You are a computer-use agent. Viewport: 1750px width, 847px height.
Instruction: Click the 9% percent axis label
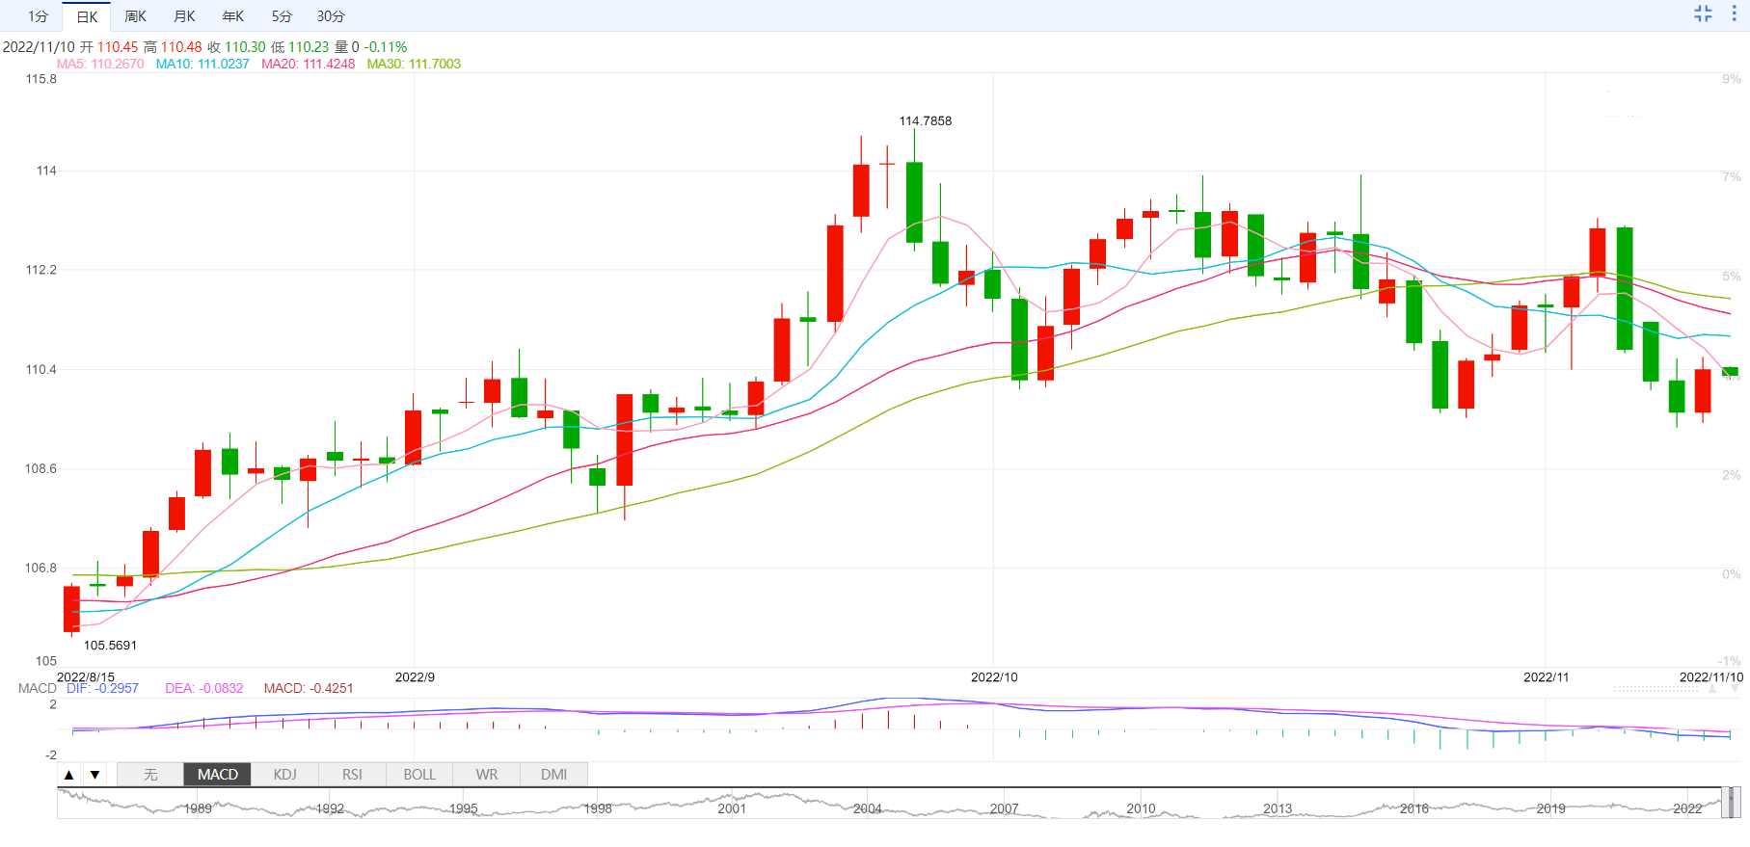click(1732, 79)
